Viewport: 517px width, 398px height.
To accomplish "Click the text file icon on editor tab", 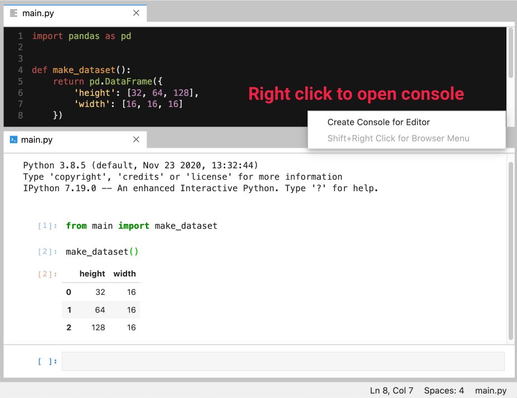I will tap(14, 13).
